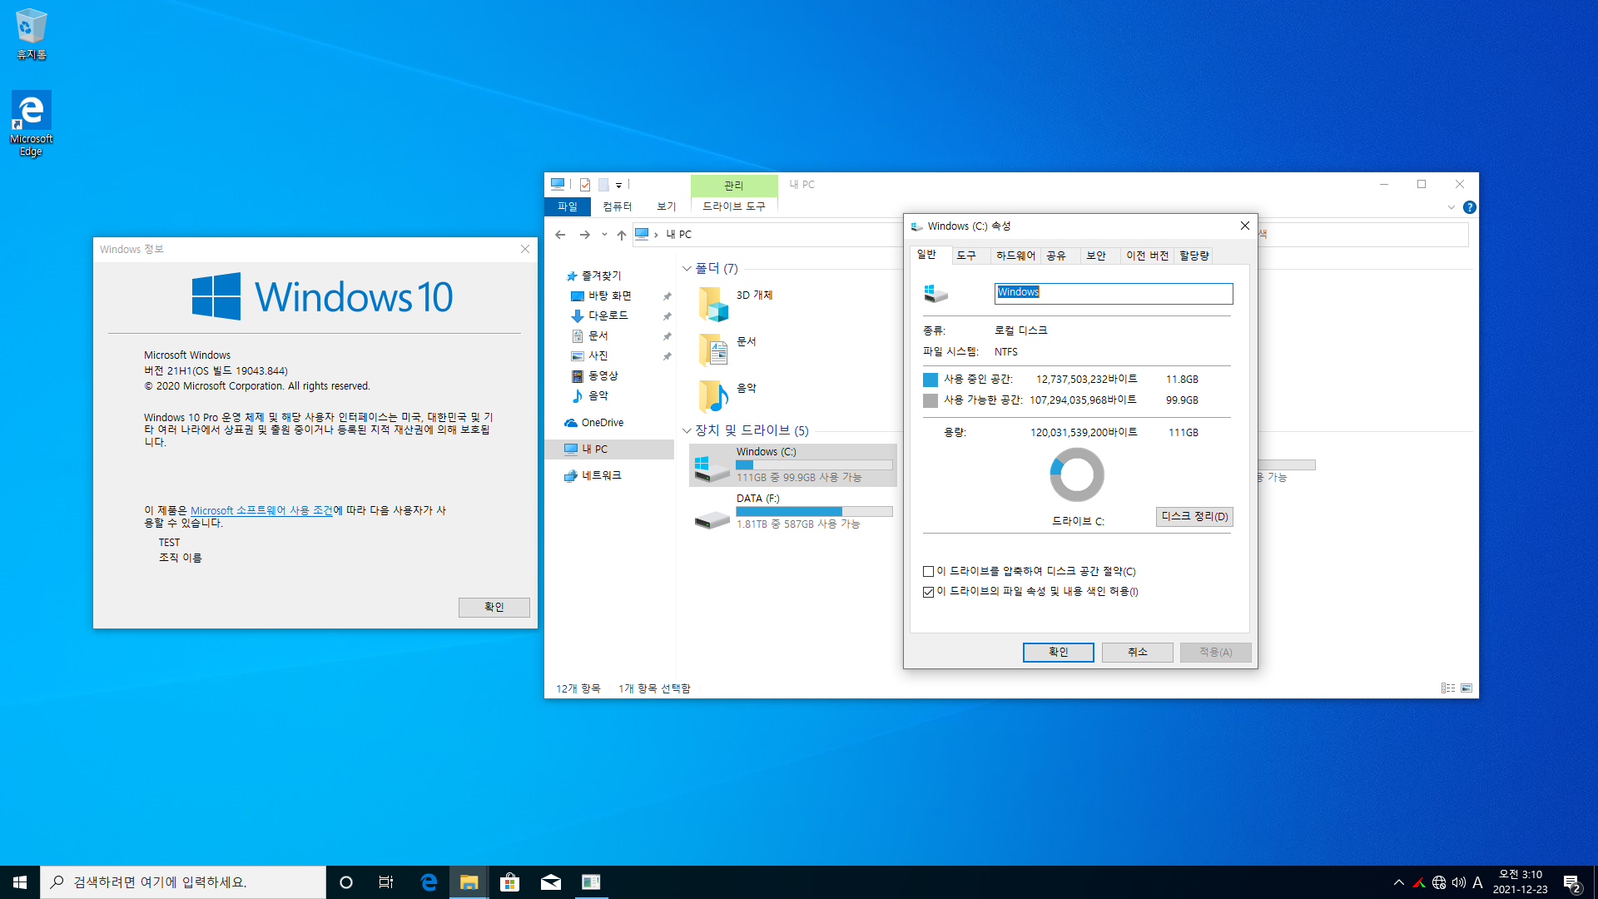Go up one folder level arrow
This screenshot has width=1598, height=899.
pos(621,235)
